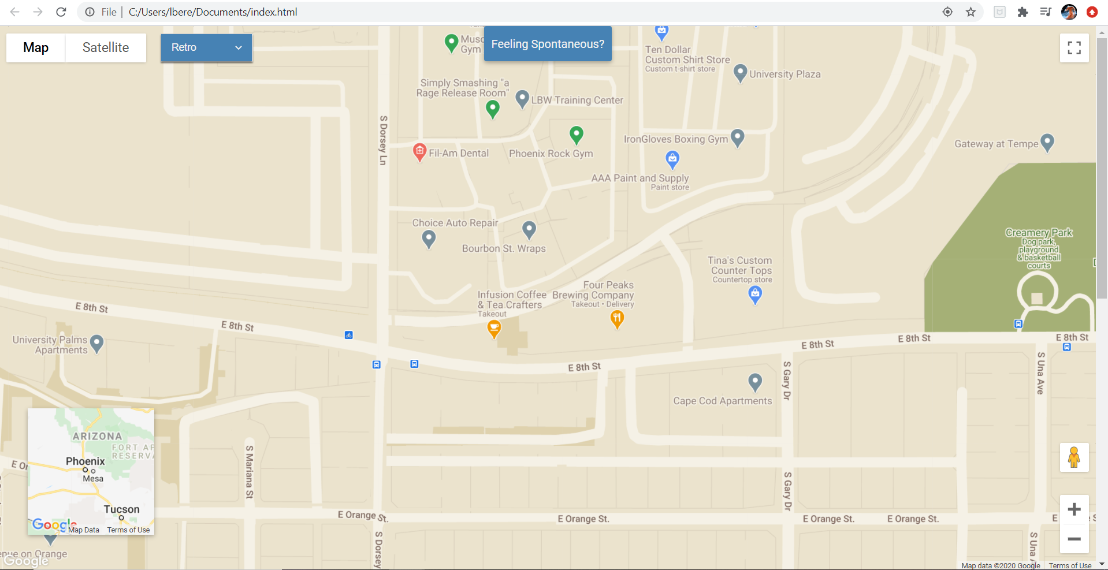The image size is (1108, 570).
Task: Click the LBW Training Center pin
Action: pos(522,99)
